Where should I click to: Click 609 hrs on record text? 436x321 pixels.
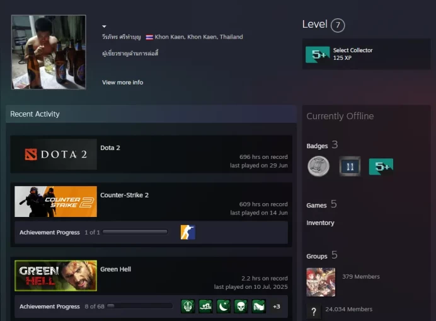[263, 204]
